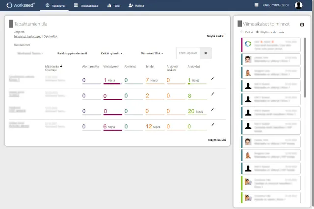This screenshot has height=209, width=314.
Task: Click the Arviointi kesken column header
Action: 172,68
